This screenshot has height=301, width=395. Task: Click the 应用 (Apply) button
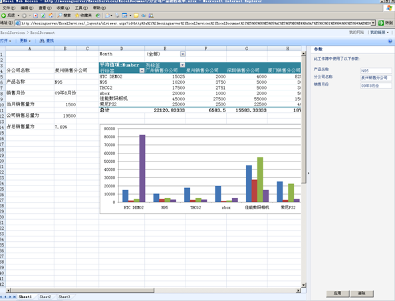[338, 294]
